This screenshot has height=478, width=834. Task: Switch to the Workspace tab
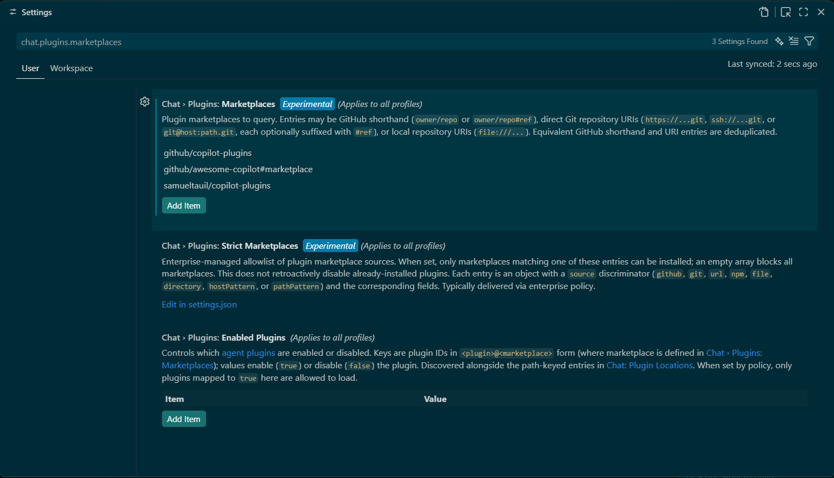(x=71, y=68)
